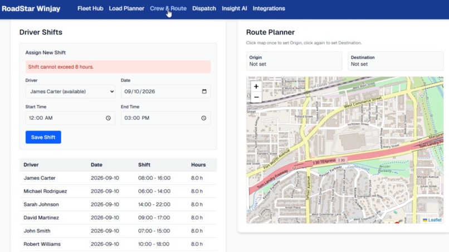Viewport: 449px width, 252px height.
Task: Select the James Carter table row name
Action: [40, 178]
